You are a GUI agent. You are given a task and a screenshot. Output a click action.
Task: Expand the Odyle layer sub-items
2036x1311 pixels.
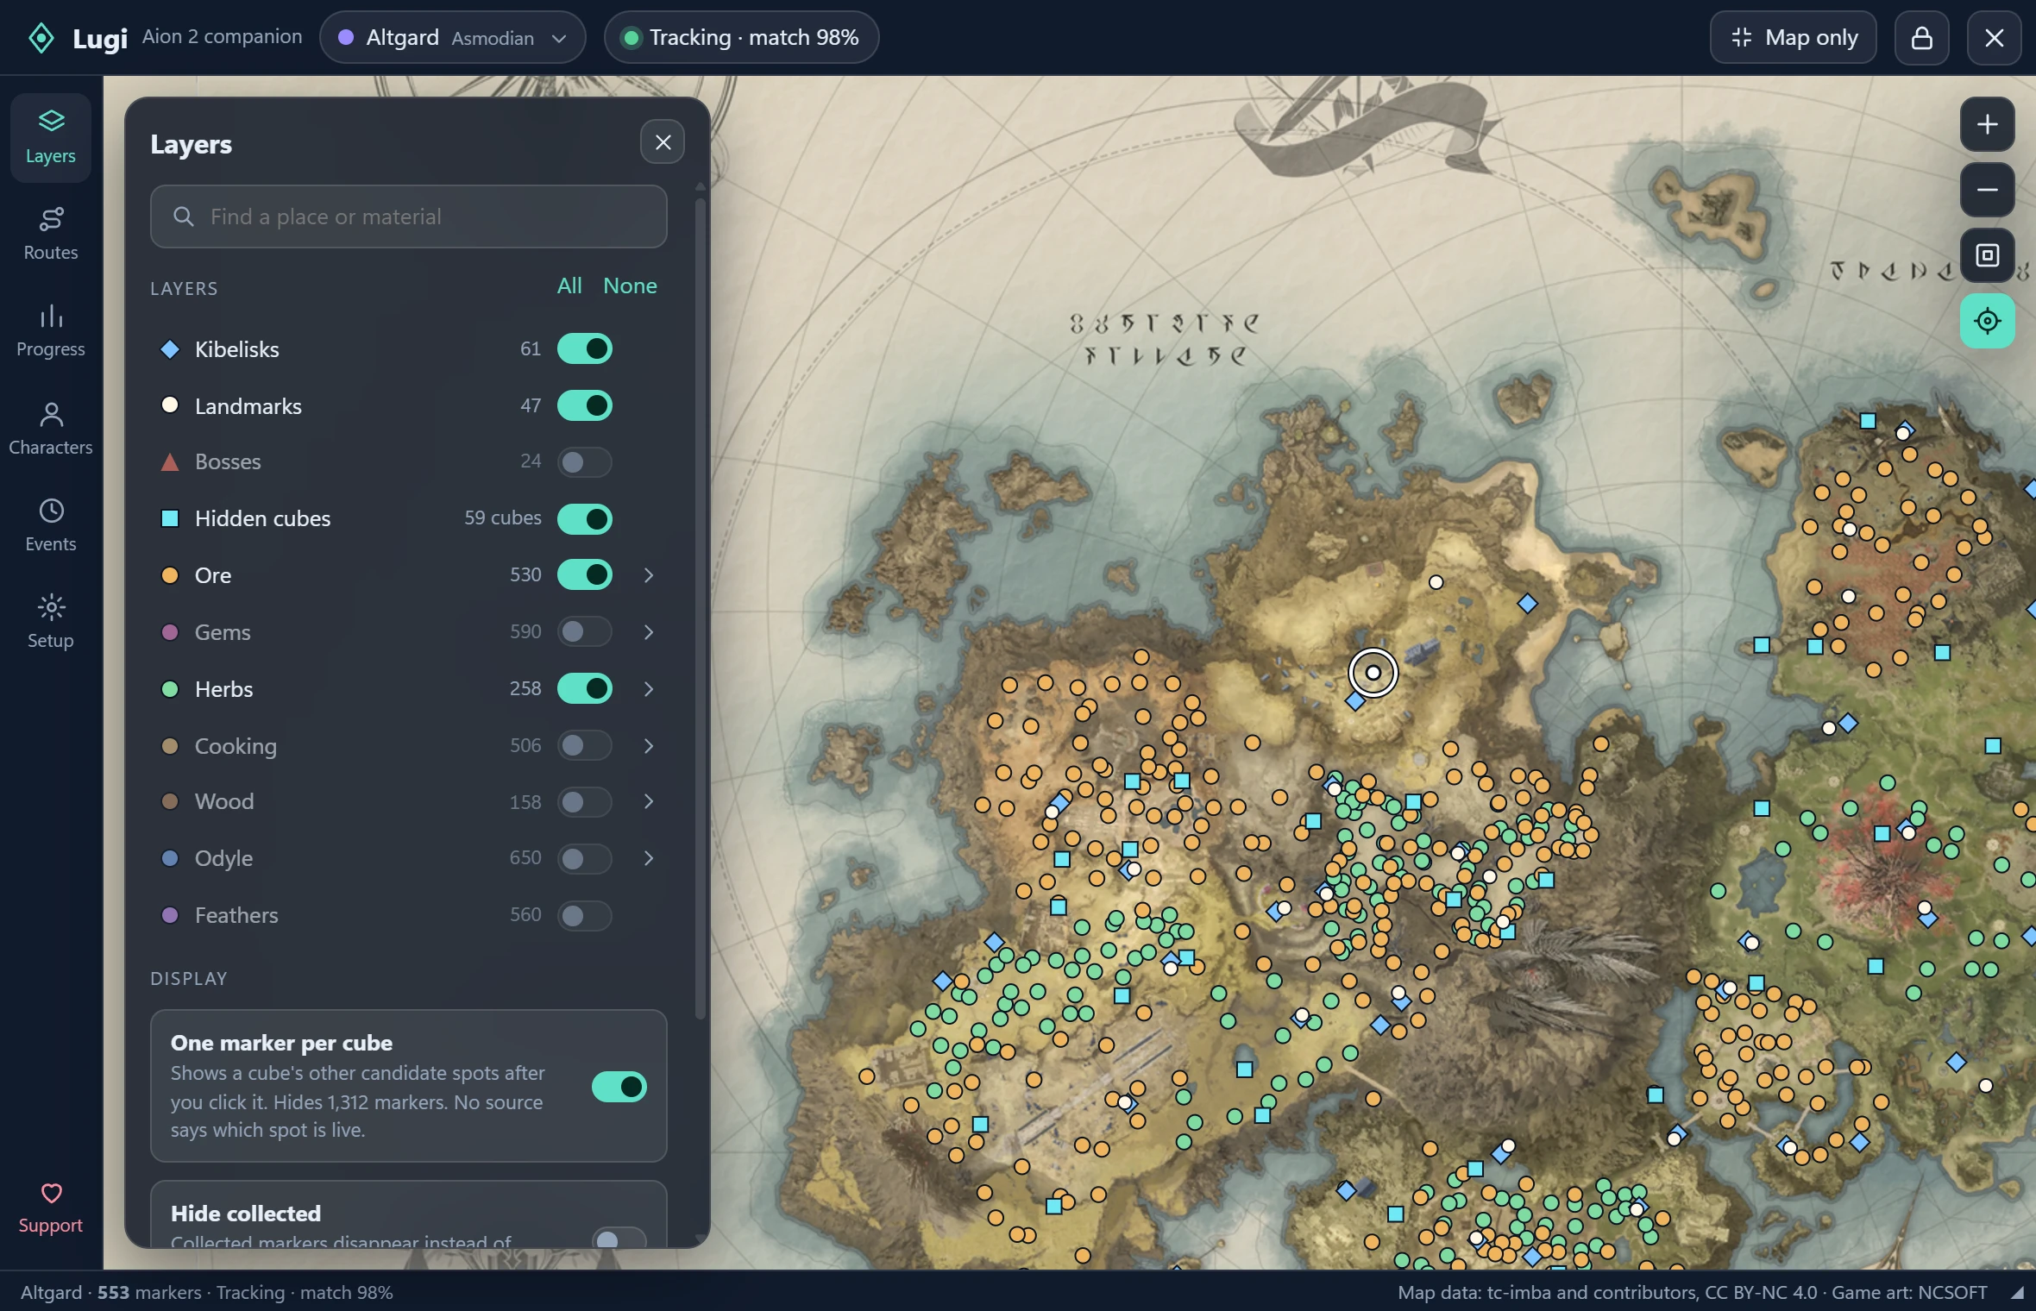pos(649,858)
